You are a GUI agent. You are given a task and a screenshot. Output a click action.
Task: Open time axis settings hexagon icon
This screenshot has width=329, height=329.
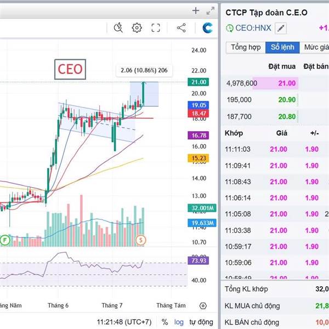[x=203, y=306]
